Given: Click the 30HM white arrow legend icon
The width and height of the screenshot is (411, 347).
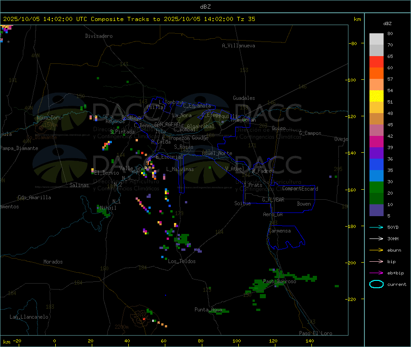Looking at the screenshot, I should click(x=376, y=238).
